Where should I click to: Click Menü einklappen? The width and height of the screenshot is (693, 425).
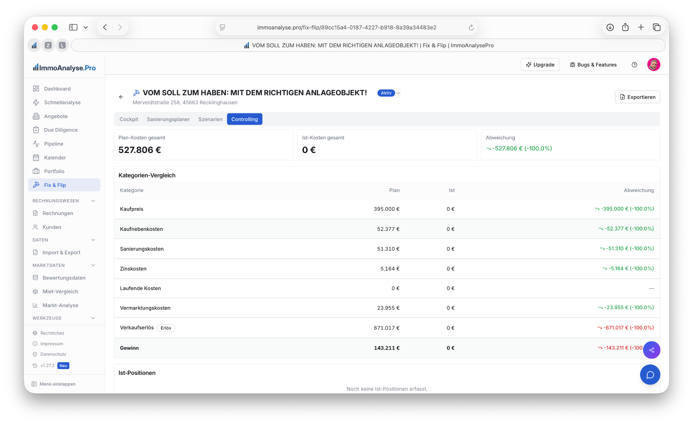(x=54, y=384)
